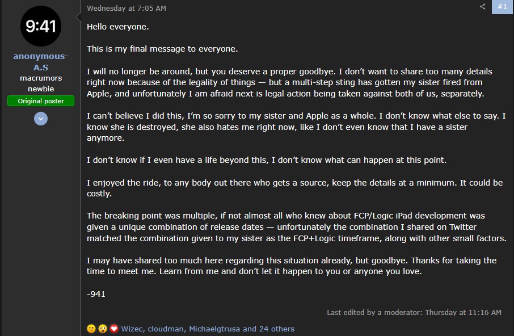Click the Last edited by a moderator note

pos(376,313)
